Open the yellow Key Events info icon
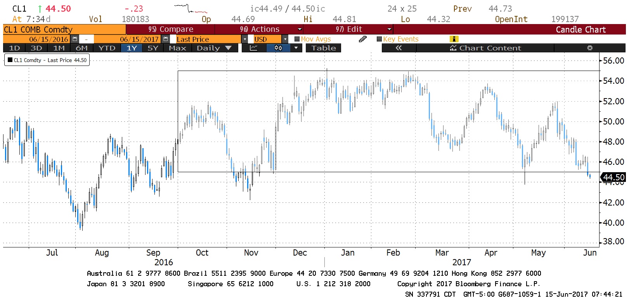The image size is (629, 306). click(454, 39)
